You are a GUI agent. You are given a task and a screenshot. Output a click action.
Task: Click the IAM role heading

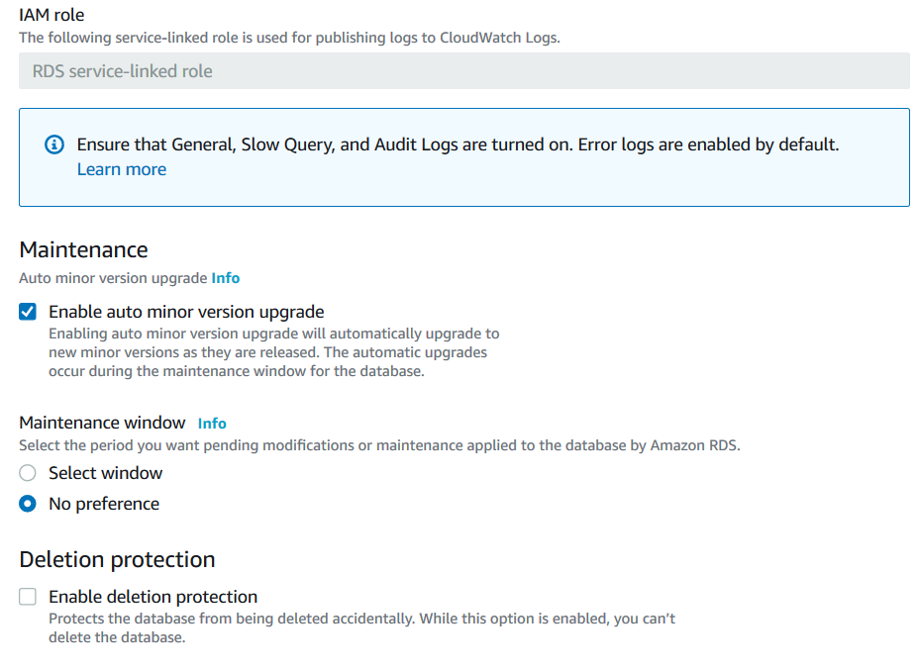pos(51,15)
